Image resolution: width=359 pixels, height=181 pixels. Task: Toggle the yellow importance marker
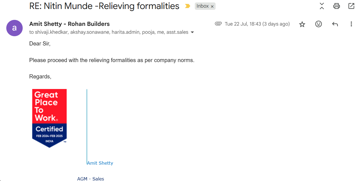tap(187, 6)
